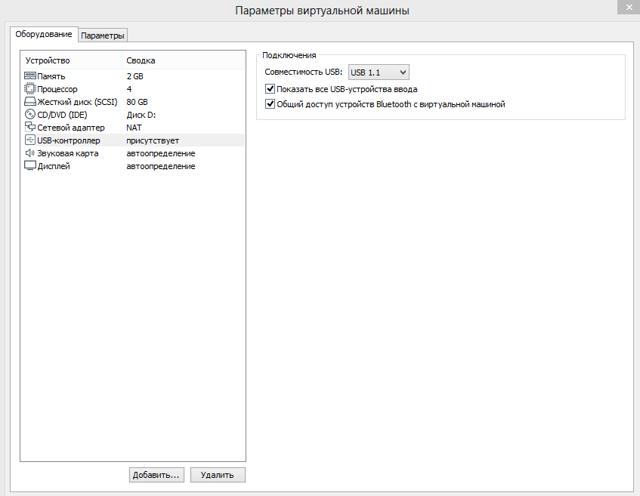Open the Совместимость USB dropdown

click(378, 72)
